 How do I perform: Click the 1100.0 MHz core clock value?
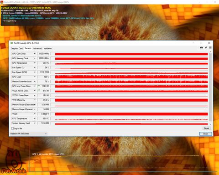44,54
